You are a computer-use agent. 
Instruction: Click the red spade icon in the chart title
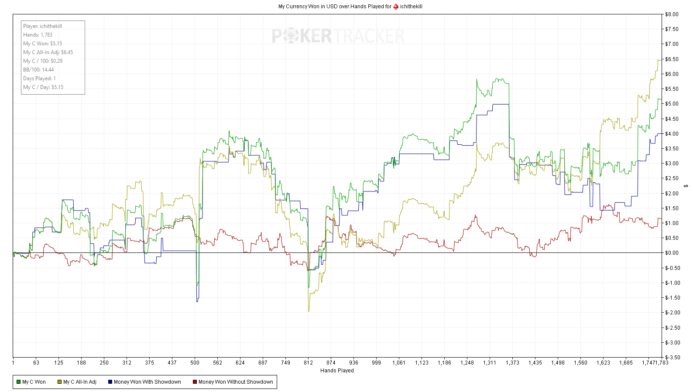tap(396, 7)
